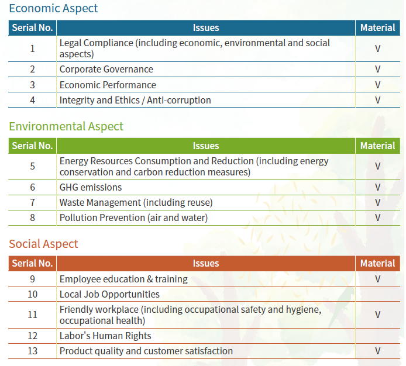Click the Environmental Aspect heading
Viewport: 406px width, 366px height.
[x=66, y=126]
